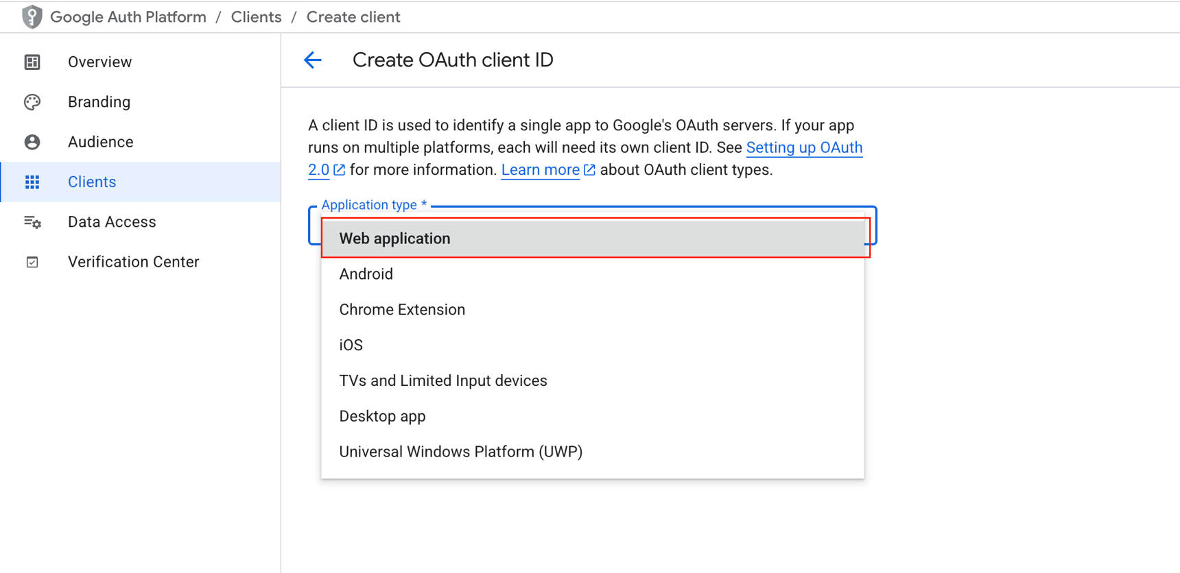Click the Branding palette icon
1180x573 pixels.
click(32, 102)
